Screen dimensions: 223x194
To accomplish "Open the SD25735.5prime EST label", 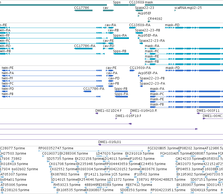I will click(60, 159).
